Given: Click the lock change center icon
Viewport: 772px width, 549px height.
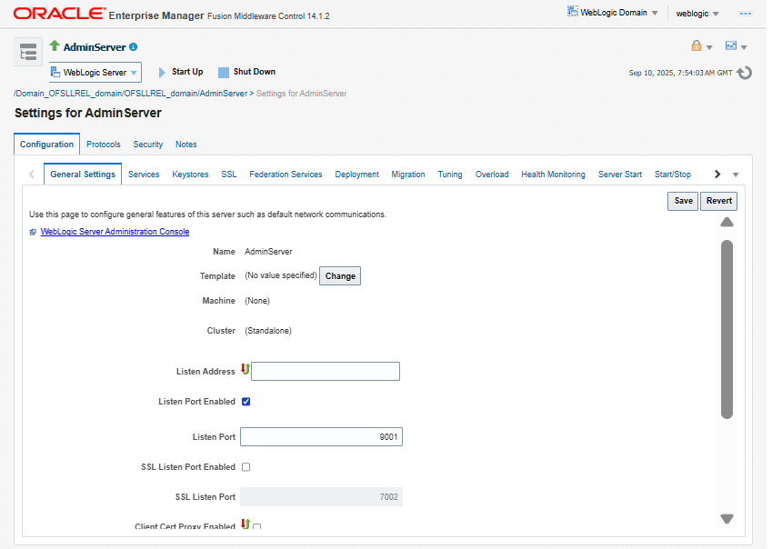Looking at the screenshot, I should coord(697,45).
